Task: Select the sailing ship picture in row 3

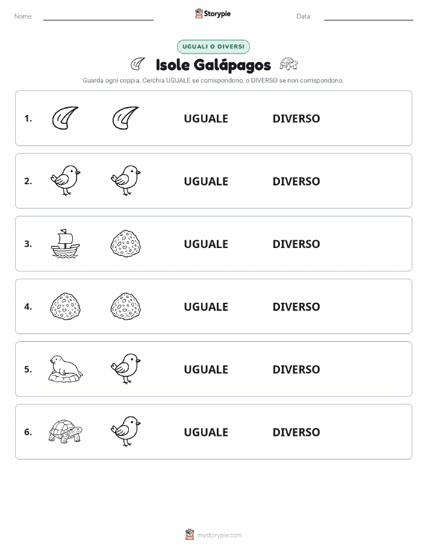Action: click(x=66, y=244)
